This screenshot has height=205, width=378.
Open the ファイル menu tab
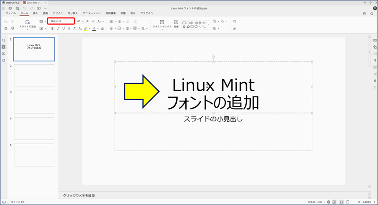(x=10, y=13)
